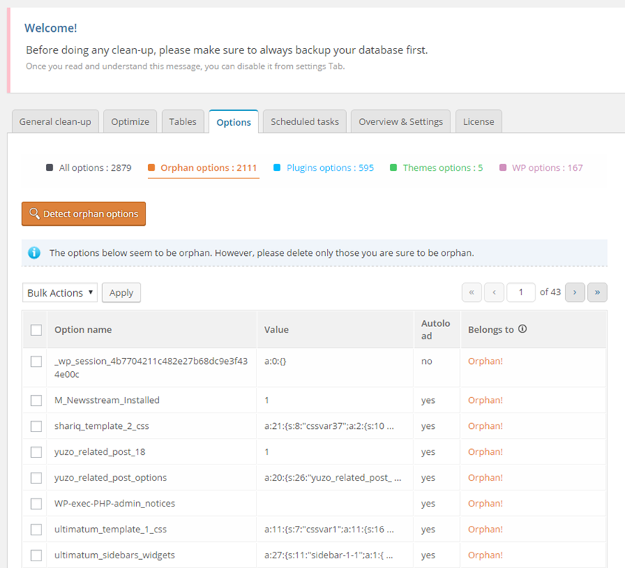Click the page number input field
The width and height of the screenshot is (625, 568).
point(521,292)
